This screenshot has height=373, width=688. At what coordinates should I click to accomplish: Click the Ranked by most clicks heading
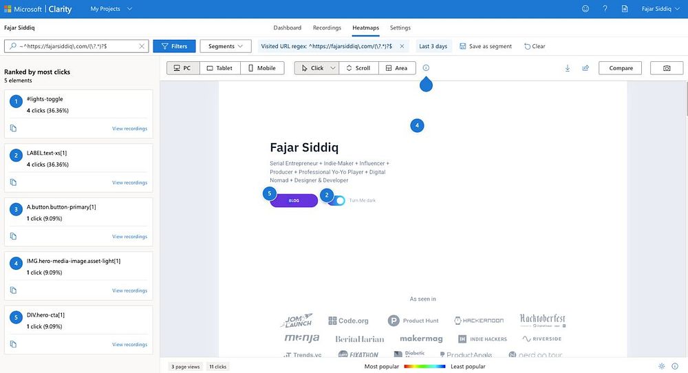[x=37, y=72]
